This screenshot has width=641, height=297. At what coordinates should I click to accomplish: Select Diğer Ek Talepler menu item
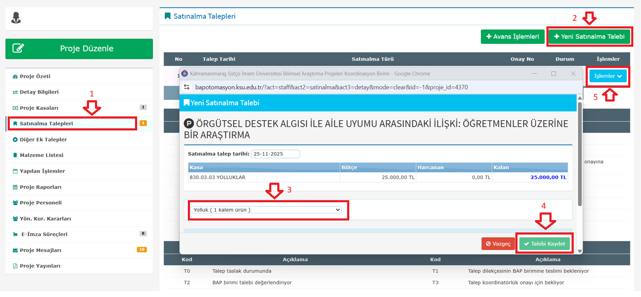[x=43, y=139]
